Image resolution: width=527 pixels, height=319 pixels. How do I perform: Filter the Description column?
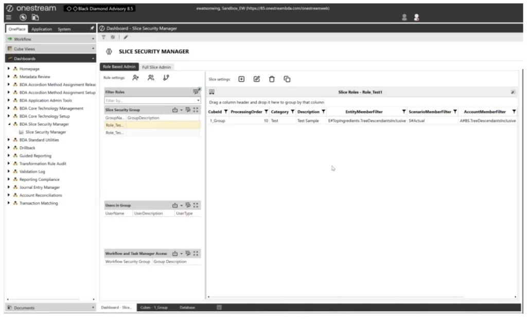click(x=323, y=112)
